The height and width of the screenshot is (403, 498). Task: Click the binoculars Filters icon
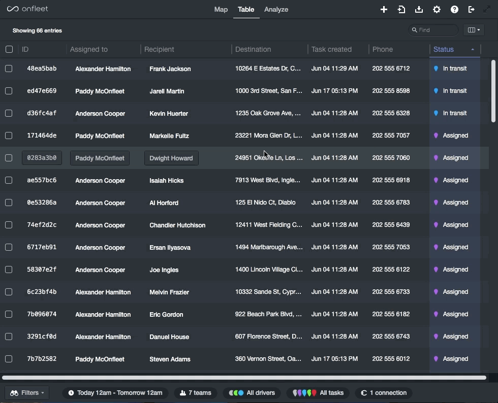click(x=14, y=393)
